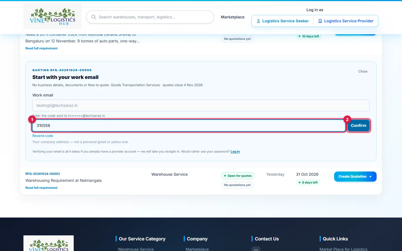Click the Vine Logistics Hub header logo

point(52,16)
